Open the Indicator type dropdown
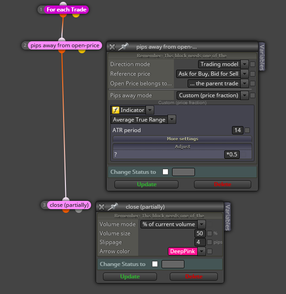The height and width of the screenshot is (294, 286). [150, 110]
